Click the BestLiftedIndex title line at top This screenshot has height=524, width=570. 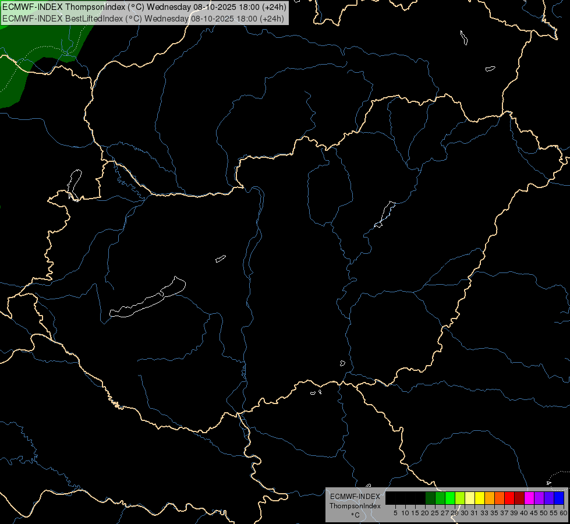[143, 19]
